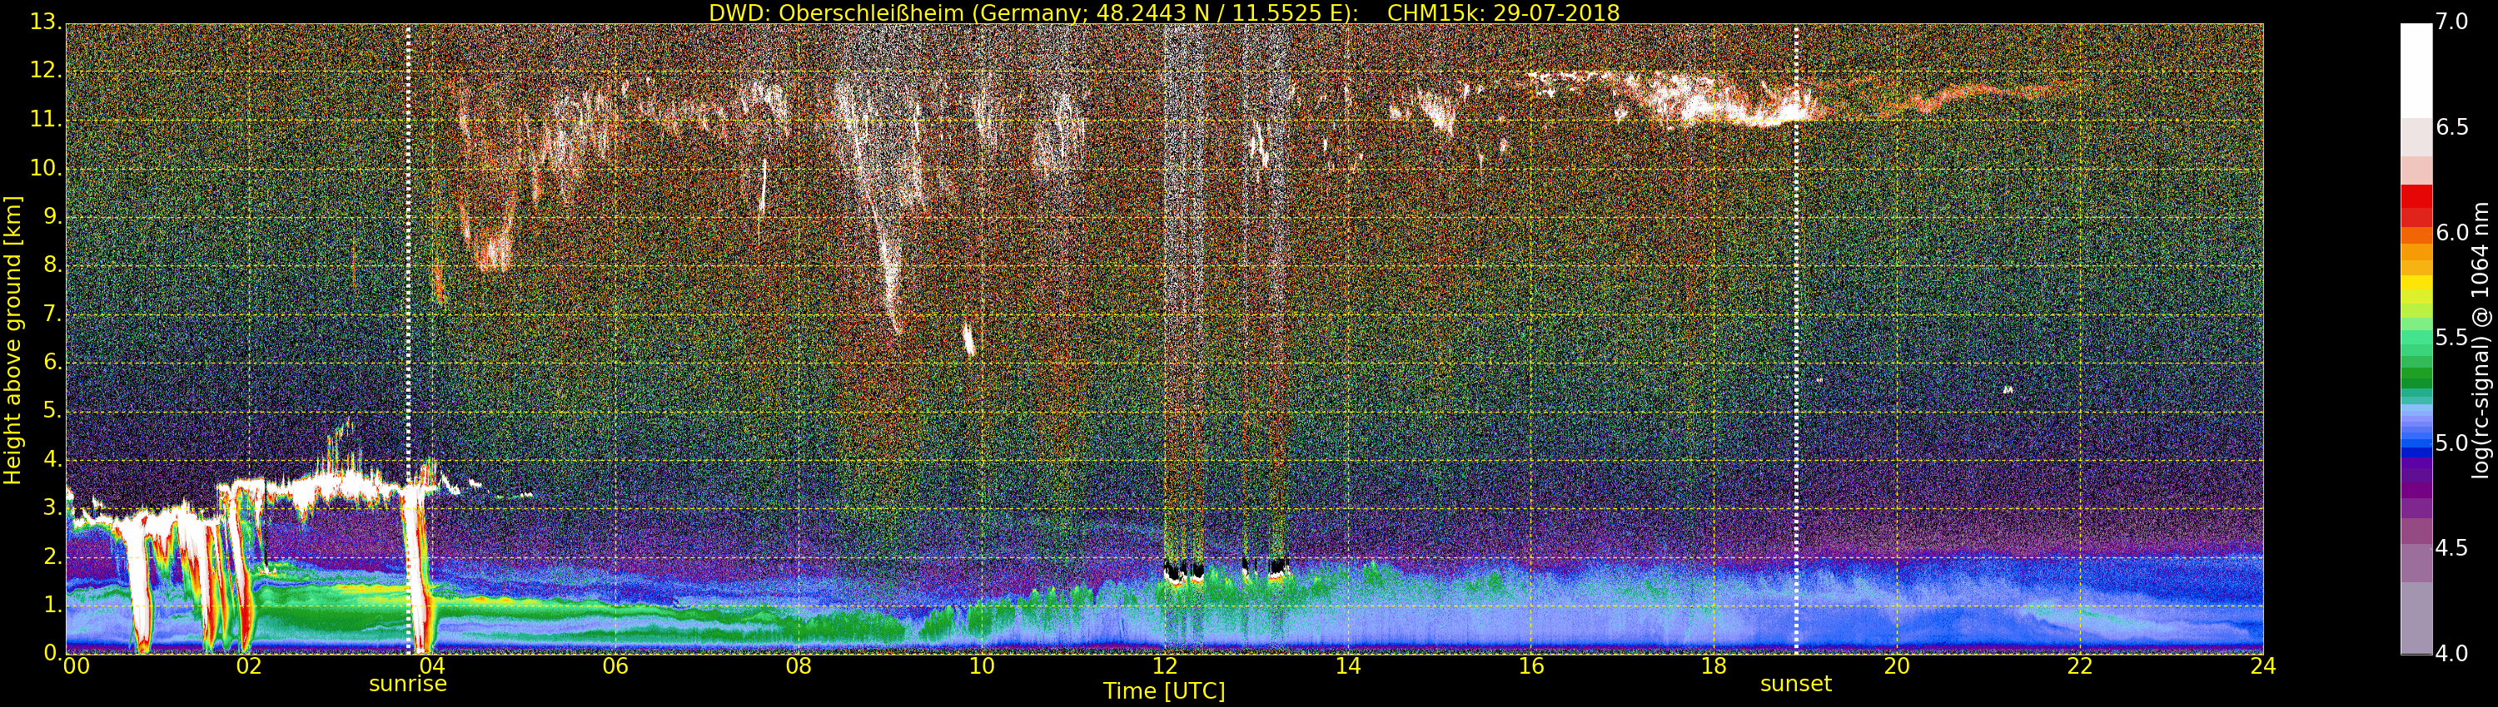Click the time axis tick label '04'
Screen dimensions: 2498x707
tap(431, 666)
